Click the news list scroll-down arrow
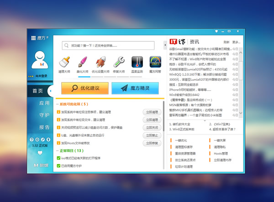 point(241,113)
